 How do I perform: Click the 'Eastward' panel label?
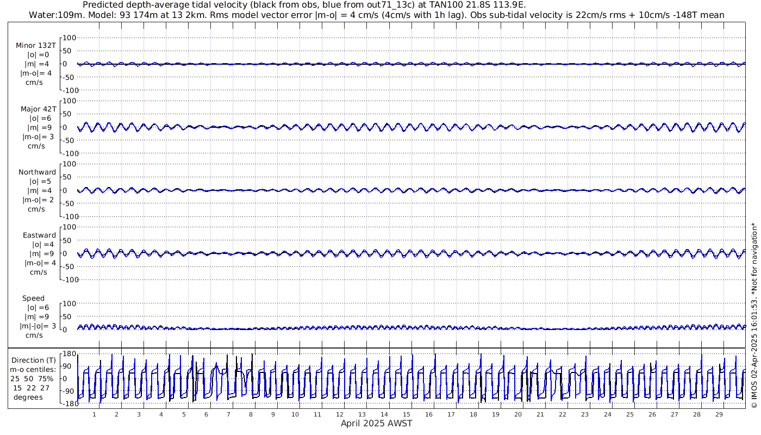[39, 235]
